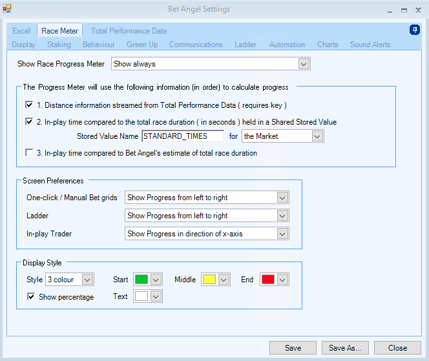429x361 pixels.
Task: Open the Style 3 colour dropdown
Action: click(x=88, y=280)
